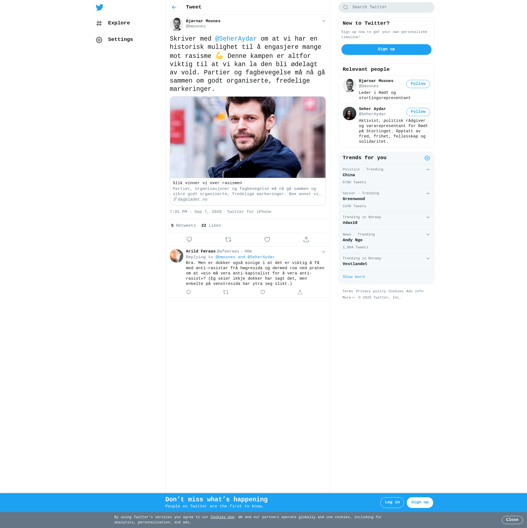Expand options for Vestlandet trend
The image size is (527, 528).
point(428,259)
